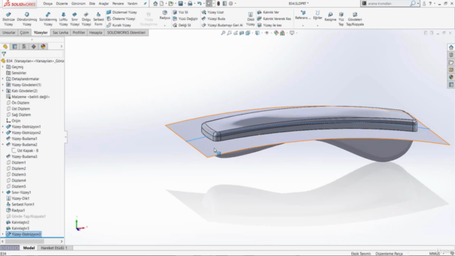
Task: Click the arama Komutları search field
Action: pyautogui.click(x=388, y=4)
